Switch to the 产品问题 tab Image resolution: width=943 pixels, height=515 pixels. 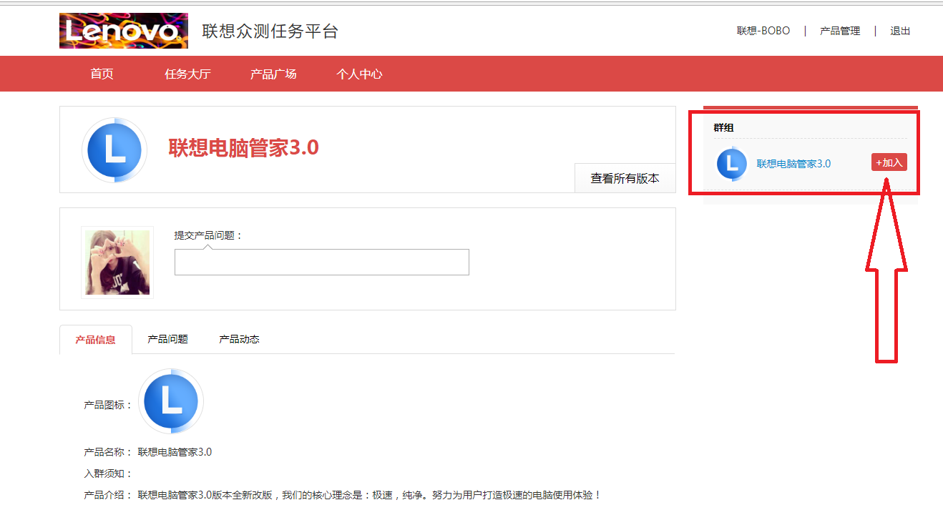(x=167, y=339)
